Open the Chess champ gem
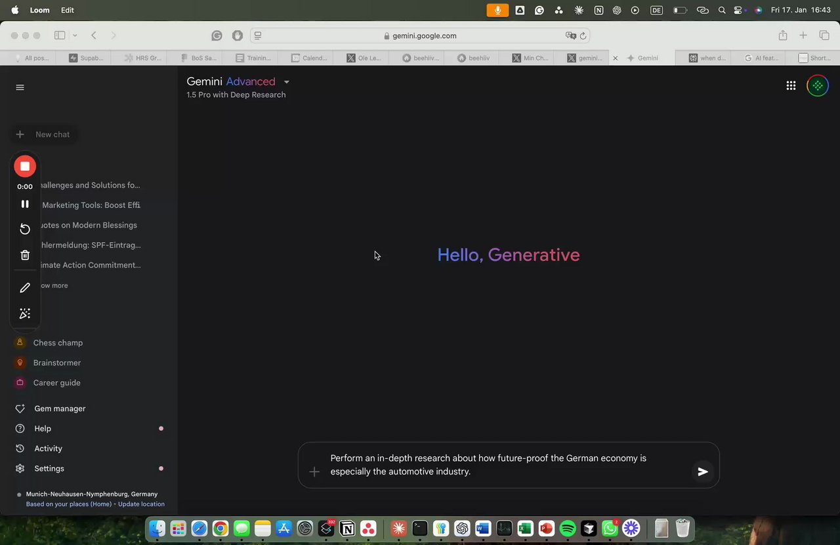The width and height of the screenshot is (840, 545). click(x=58, y=343)
